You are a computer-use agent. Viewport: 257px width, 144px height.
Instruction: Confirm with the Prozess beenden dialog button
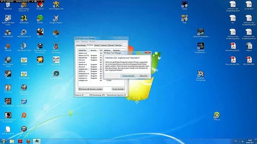pos(128,76)
